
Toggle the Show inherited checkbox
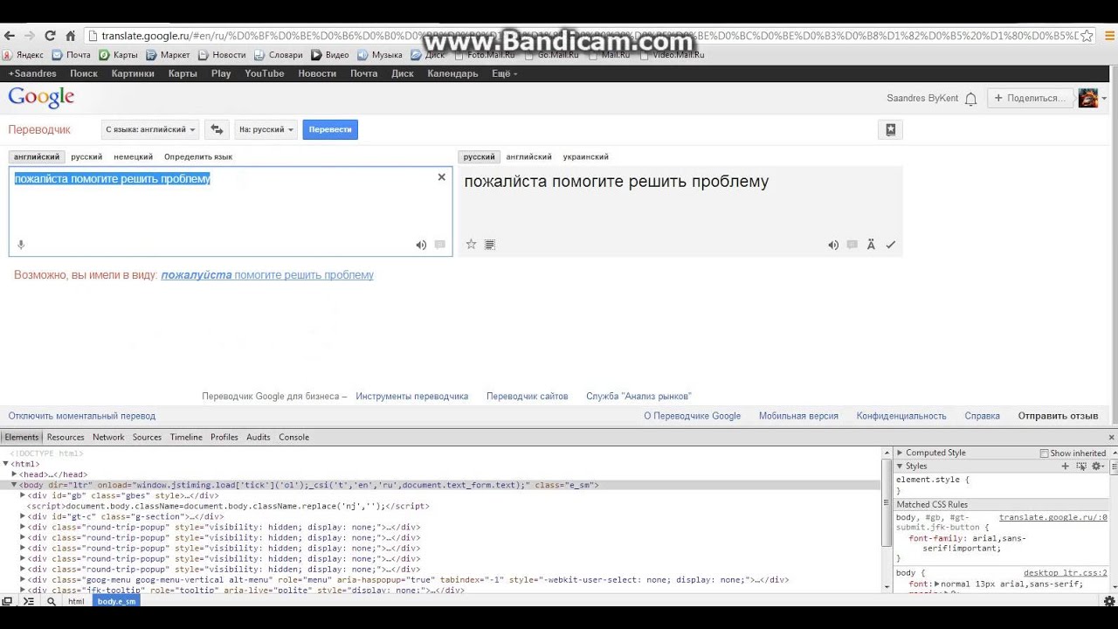(x=1044, y=453)
